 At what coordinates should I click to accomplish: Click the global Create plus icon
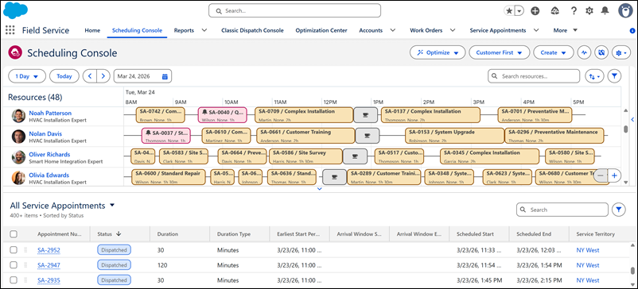point(535,11)
